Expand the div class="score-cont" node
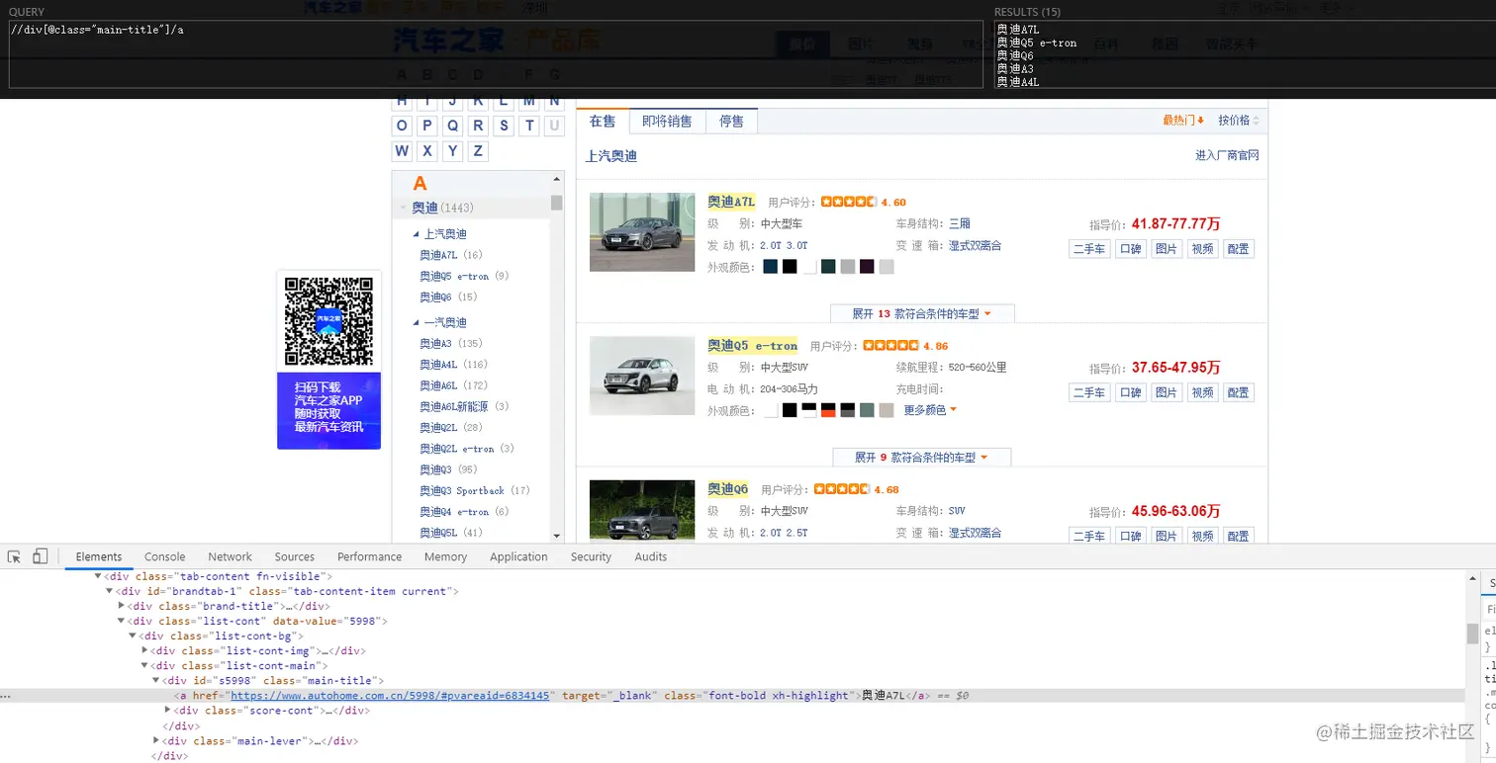 pos(167,710)
